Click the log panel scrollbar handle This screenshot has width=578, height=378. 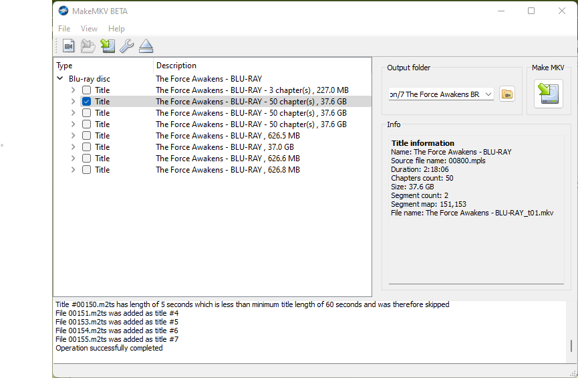pyautogui.click(x=571, y=345)
